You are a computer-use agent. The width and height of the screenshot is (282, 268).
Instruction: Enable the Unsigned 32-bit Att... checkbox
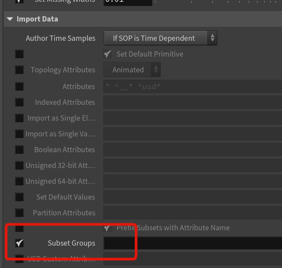tap(19, 165)
